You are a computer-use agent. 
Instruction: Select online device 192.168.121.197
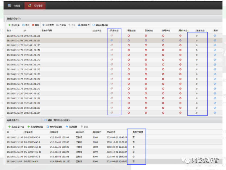click(x=114, y=147)
